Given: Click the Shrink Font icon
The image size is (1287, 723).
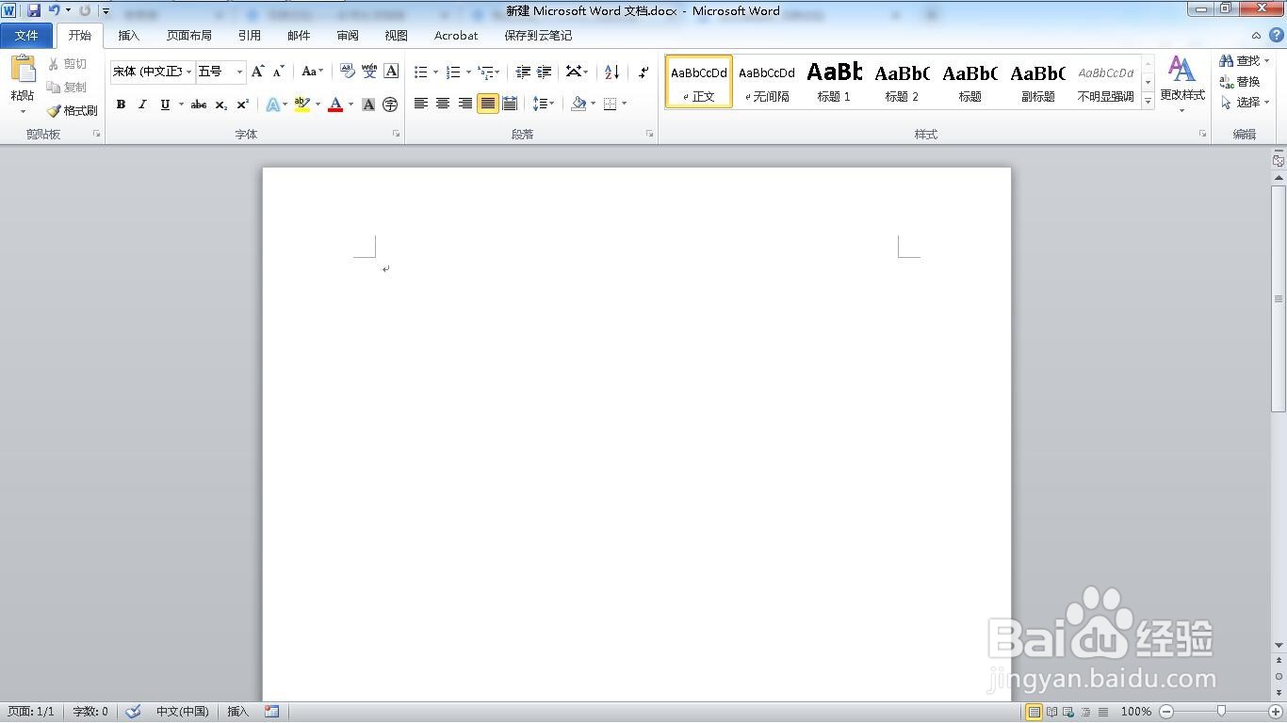Looking at the screenshot, I should (278, 72).
